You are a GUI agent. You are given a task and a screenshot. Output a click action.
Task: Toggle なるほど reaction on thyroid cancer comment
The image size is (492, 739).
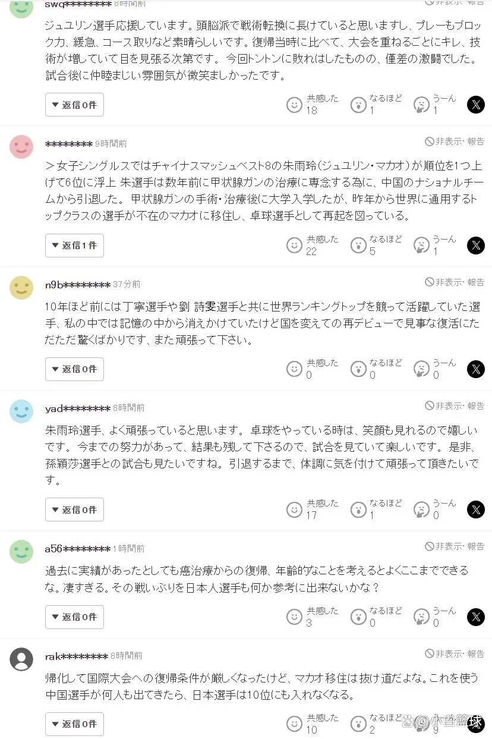(358, 245)
